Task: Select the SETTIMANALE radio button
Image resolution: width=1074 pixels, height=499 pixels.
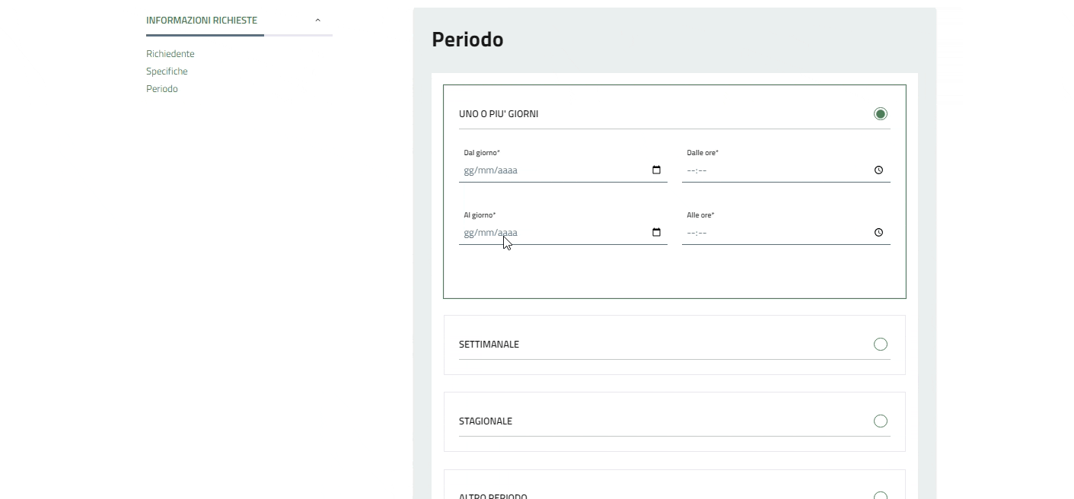Action: pos(881,345)
